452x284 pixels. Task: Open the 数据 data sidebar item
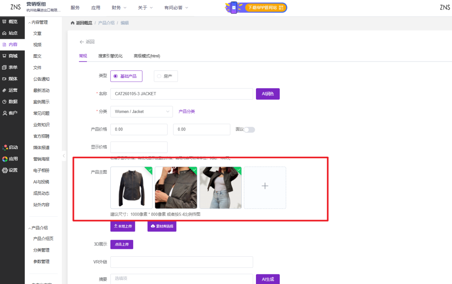click(x=10, y=102)
